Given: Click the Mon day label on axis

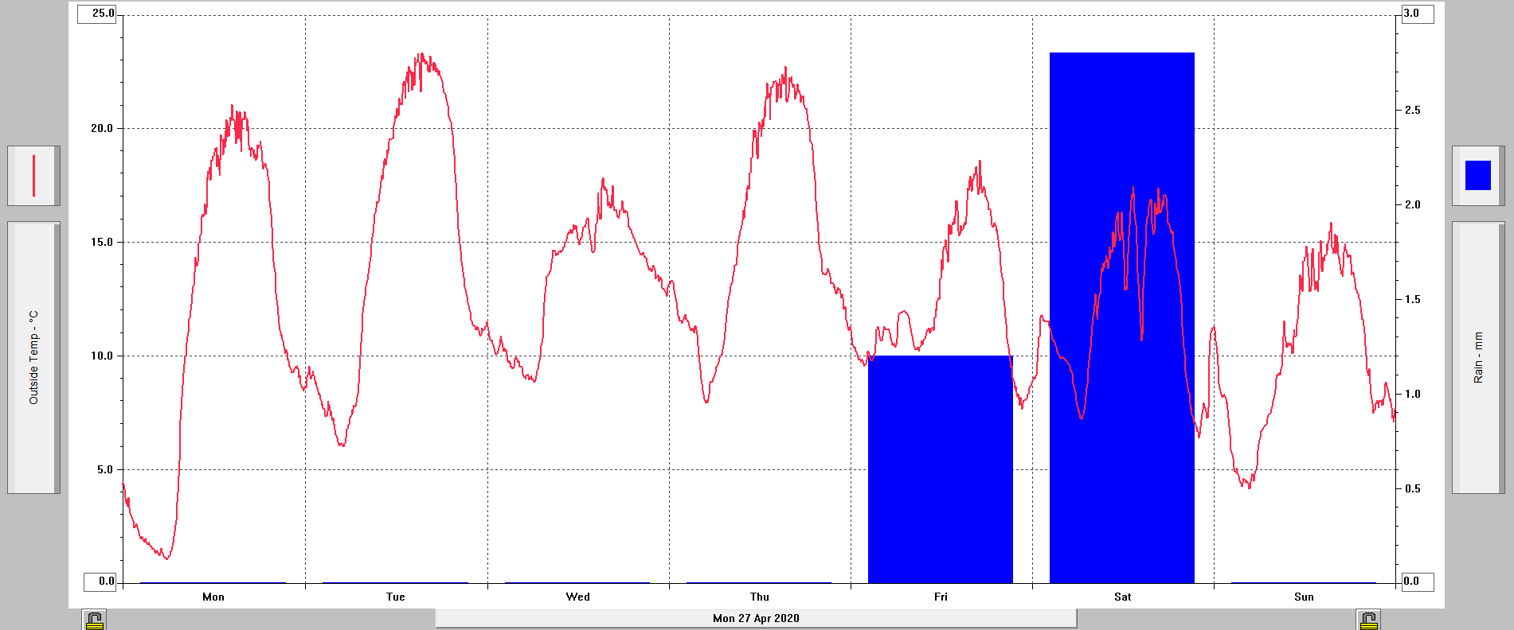Looking at the screenshot, I should (213, 597).
